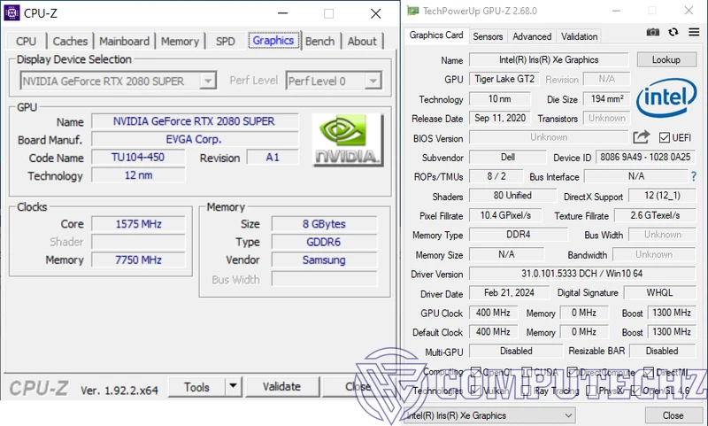
Task: Toggle the OpenGL 4.6 checkbox
Action: point(635,391)
